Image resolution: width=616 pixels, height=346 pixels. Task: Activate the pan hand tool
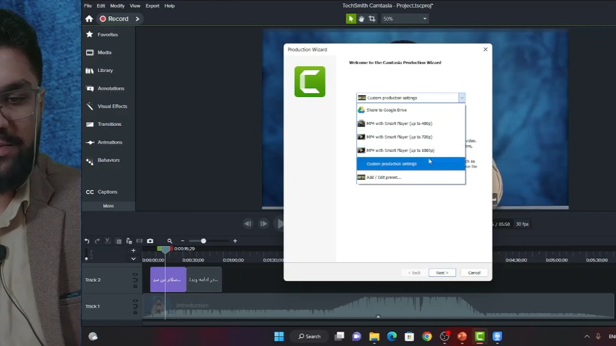361,19
